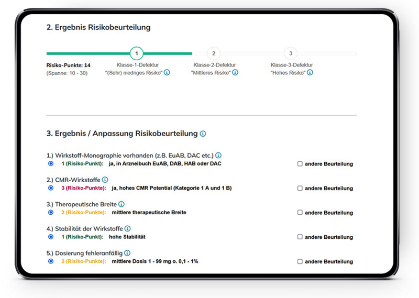Show info for Wirkstoff-Monographie vorhanden

click(218, 156)
